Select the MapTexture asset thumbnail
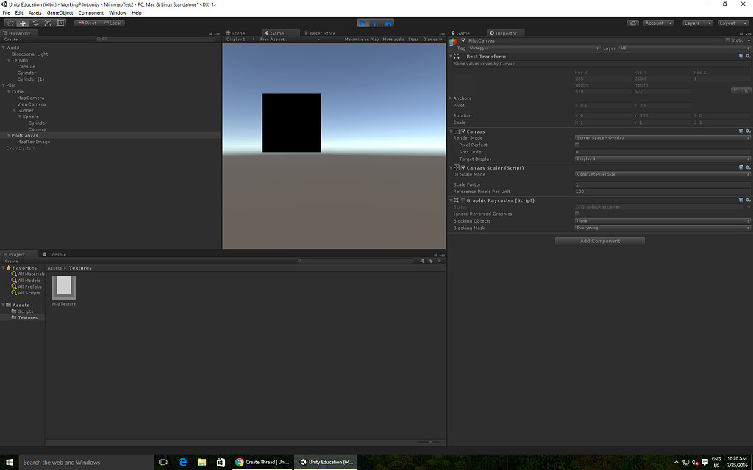Viewport: 753px width, 470px height. point(63,288)
